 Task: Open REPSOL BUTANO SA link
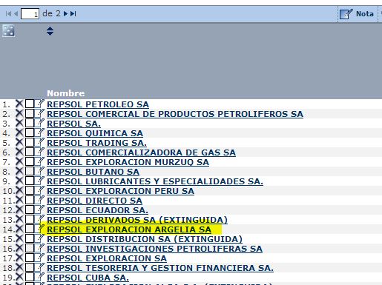coord(93,172)
